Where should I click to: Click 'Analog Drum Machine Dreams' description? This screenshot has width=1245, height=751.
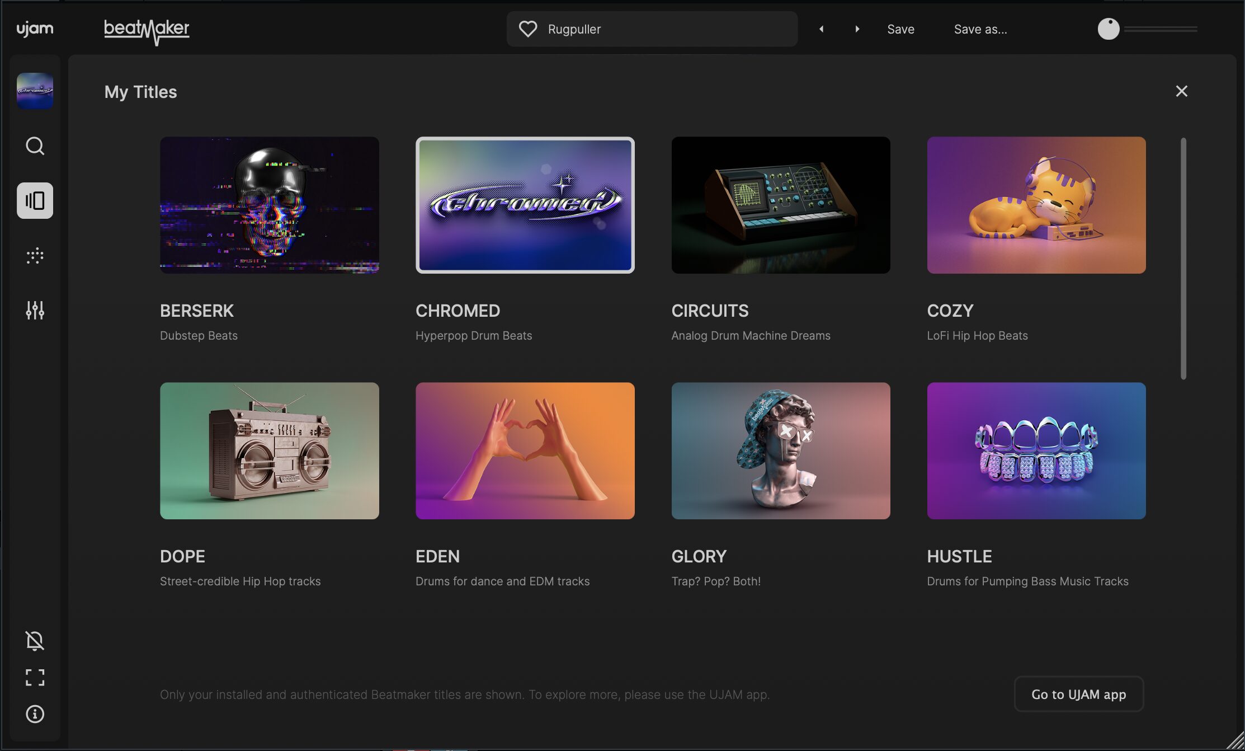(x=751, y=336)
